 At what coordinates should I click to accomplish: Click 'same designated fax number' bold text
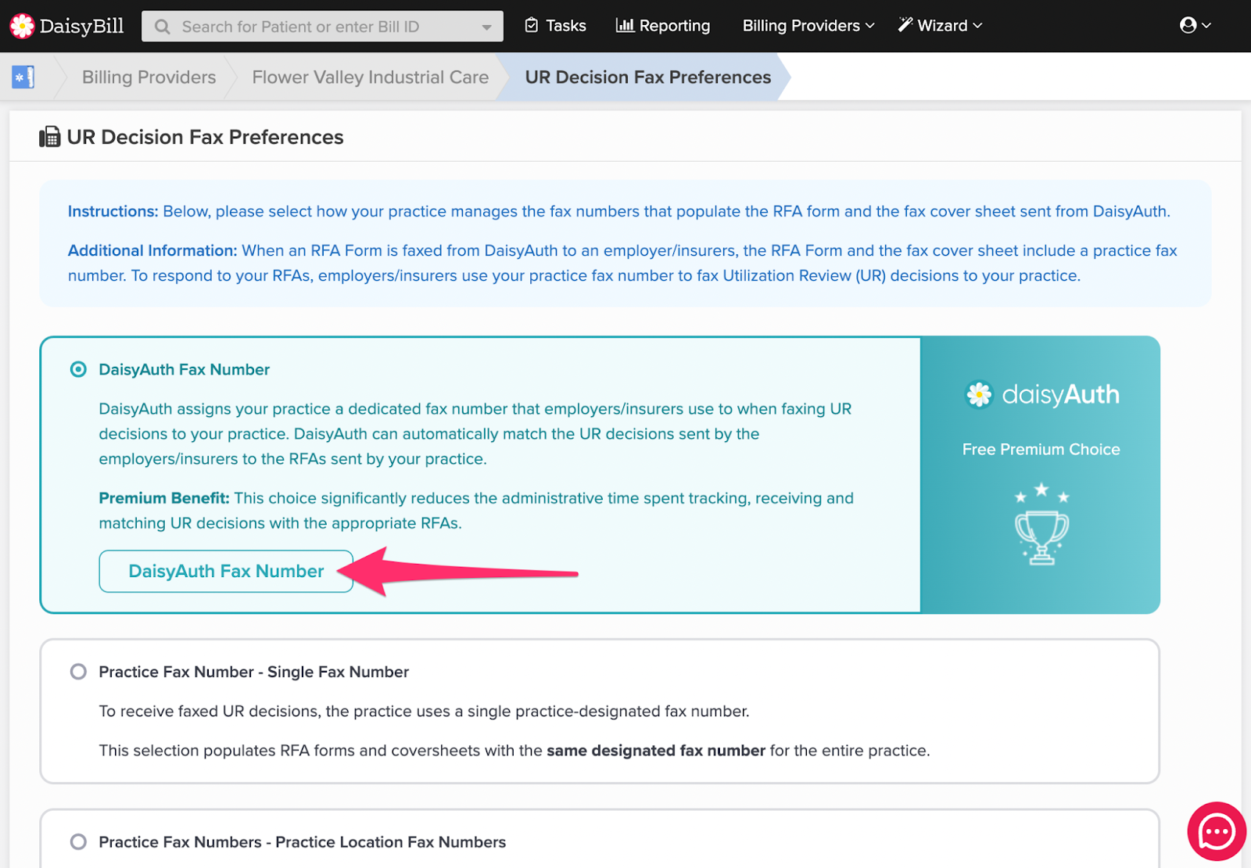click(656, 751)
